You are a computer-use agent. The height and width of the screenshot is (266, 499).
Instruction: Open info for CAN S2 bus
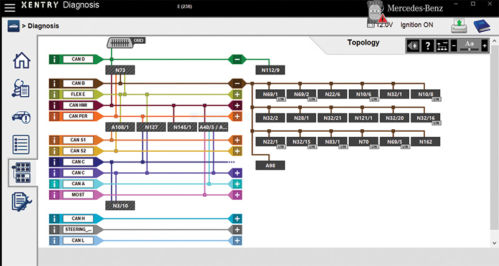(x=54, y=151)
